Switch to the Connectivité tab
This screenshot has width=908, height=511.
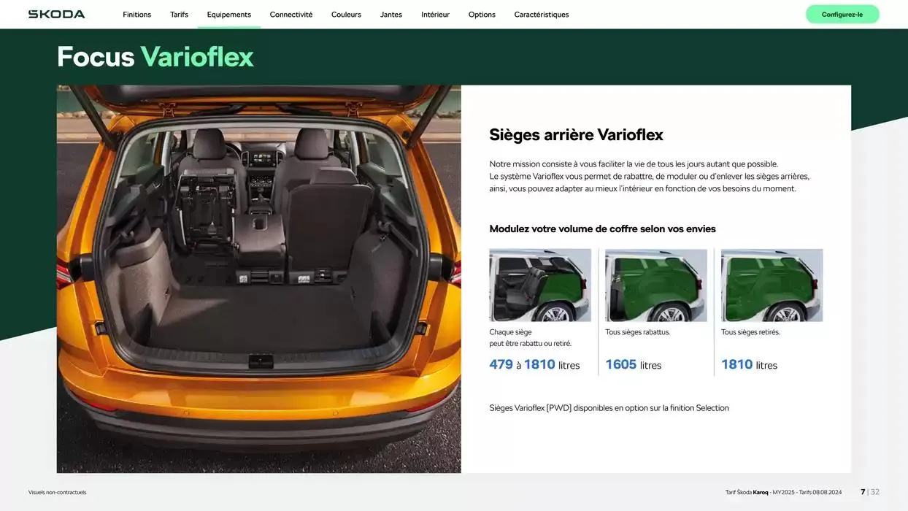pos(291,15)
